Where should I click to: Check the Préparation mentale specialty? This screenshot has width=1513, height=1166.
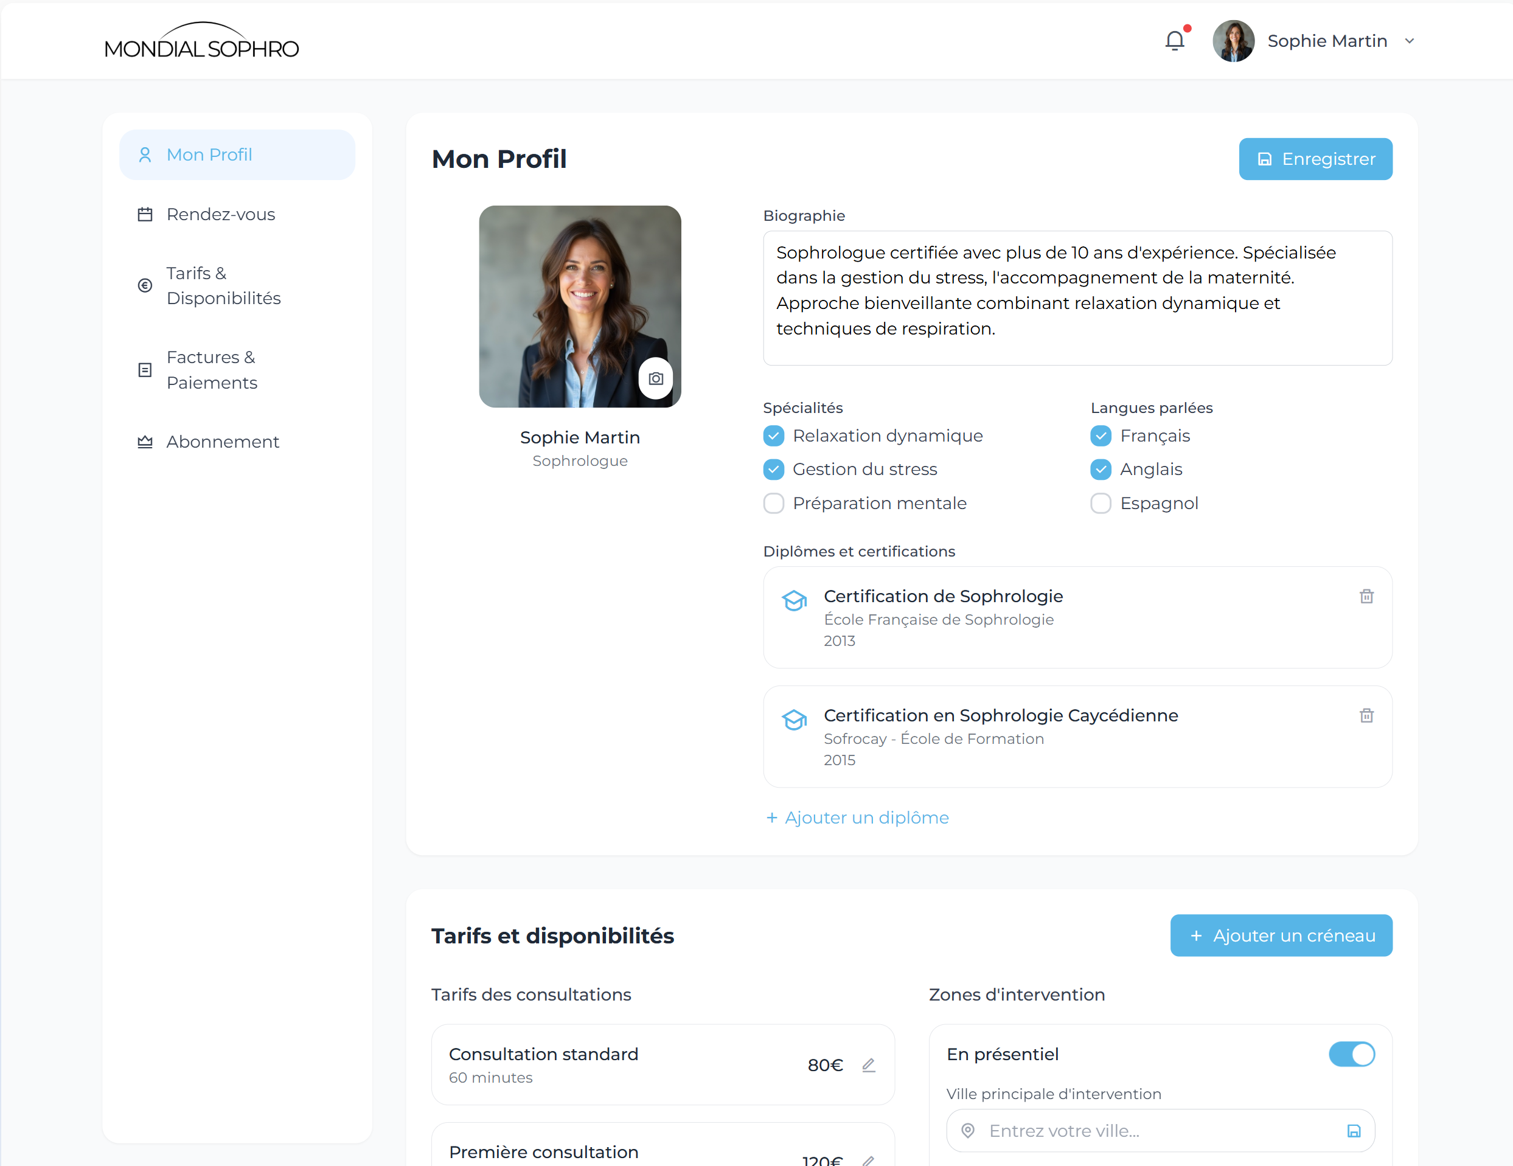773,503
